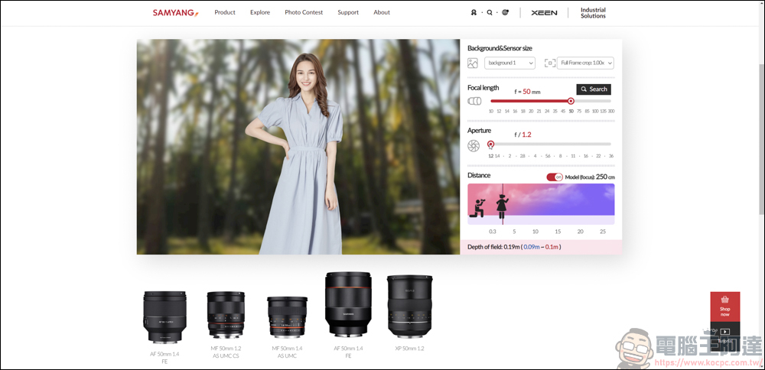Click the Samyang logo
This screenshot has width=765, height=370.
pos(176,13)
